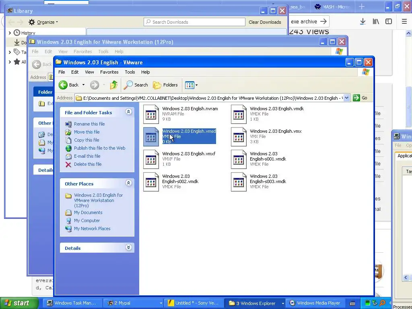Select the History icon in Library window

(17, 33)
